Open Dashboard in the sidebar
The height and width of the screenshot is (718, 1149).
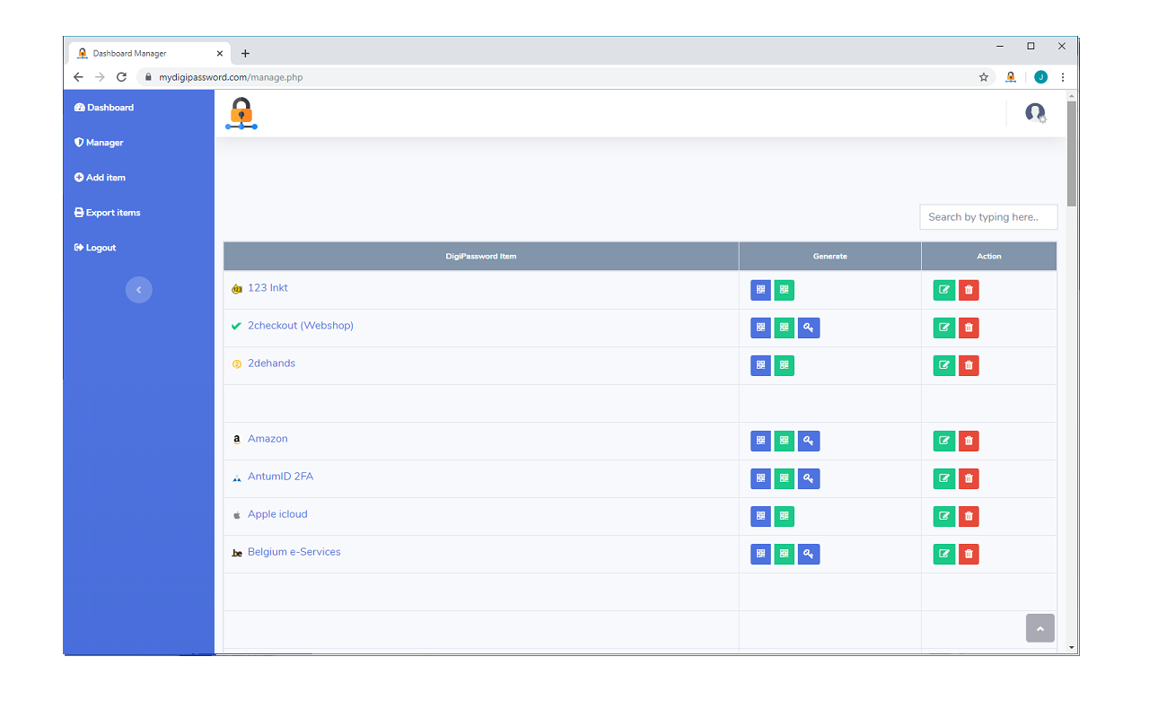point(104,108)
